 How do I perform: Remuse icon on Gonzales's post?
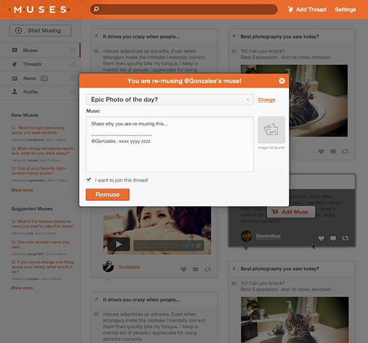207,269
